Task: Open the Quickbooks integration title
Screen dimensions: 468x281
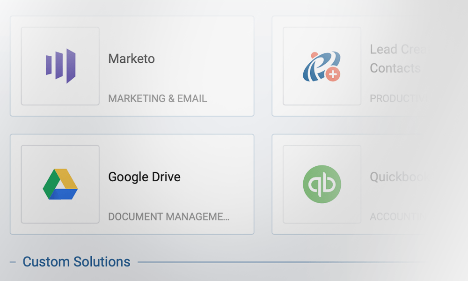Action: (x=398, y=177)
